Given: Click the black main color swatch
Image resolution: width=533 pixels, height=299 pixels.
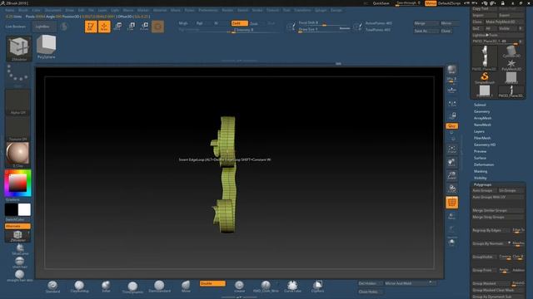Looking at the screenshot, I should pyautogui.click(x=11, y=209).
